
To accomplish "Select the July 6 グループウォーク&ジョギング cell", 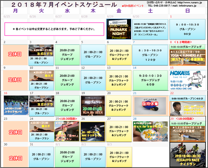I will [x=119, y=55].
